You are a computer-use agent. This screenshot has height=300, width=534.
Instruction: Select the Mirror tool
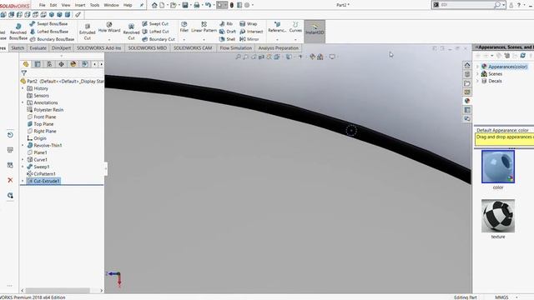[249, 39]
